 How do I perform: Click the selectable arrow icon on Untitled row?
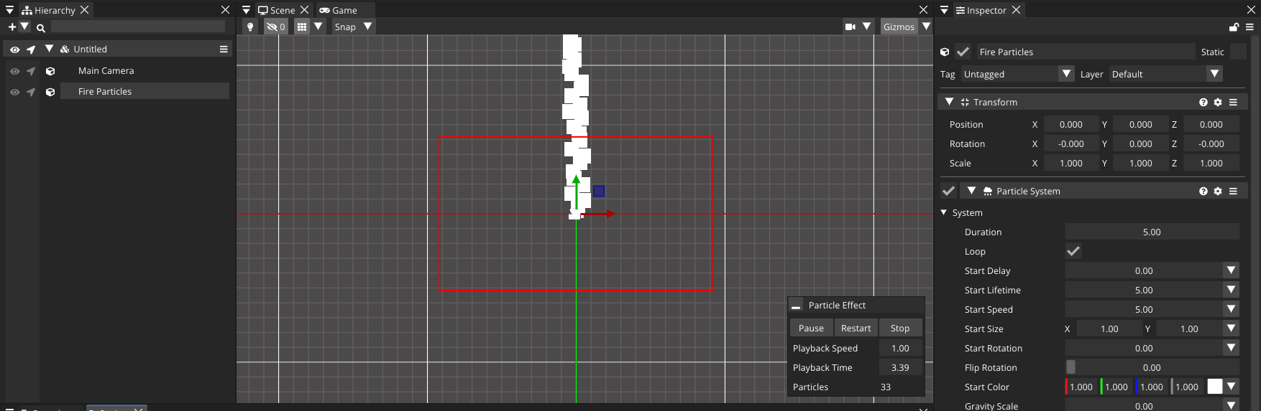pos(31,49)
